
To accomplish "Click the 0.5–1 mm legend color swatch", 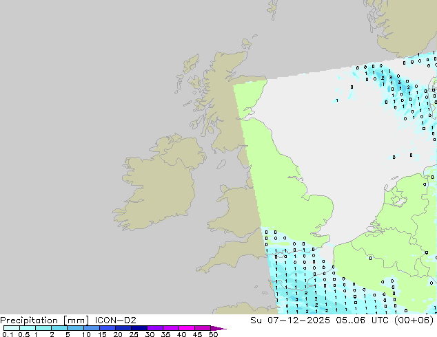I will pos(28,328).
